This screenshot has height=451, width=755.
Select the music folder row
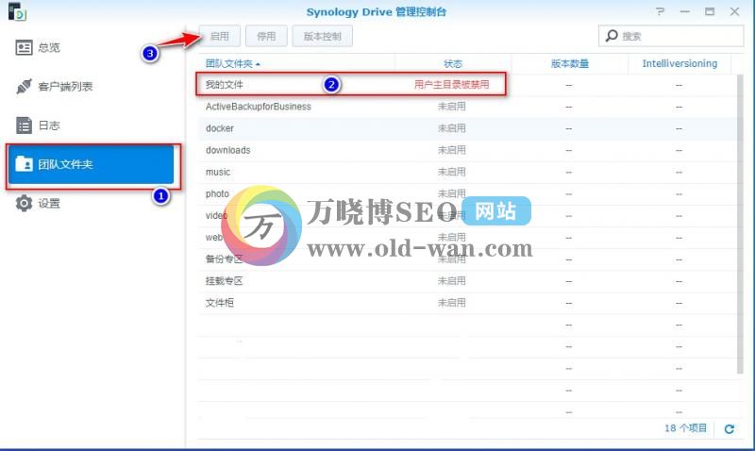[467, 172]
